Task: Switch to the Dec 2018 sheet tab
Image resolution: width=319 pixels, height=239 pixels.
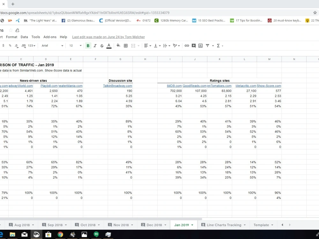Action: coord(154,225)
